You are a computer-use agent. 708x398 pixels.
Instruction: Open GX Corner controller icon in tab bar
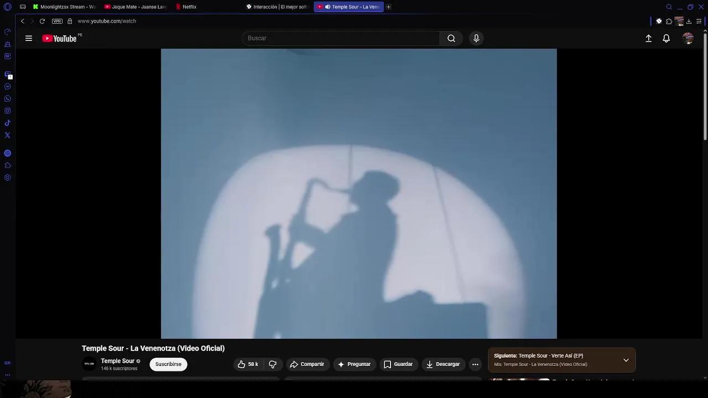tap(23, 7)
